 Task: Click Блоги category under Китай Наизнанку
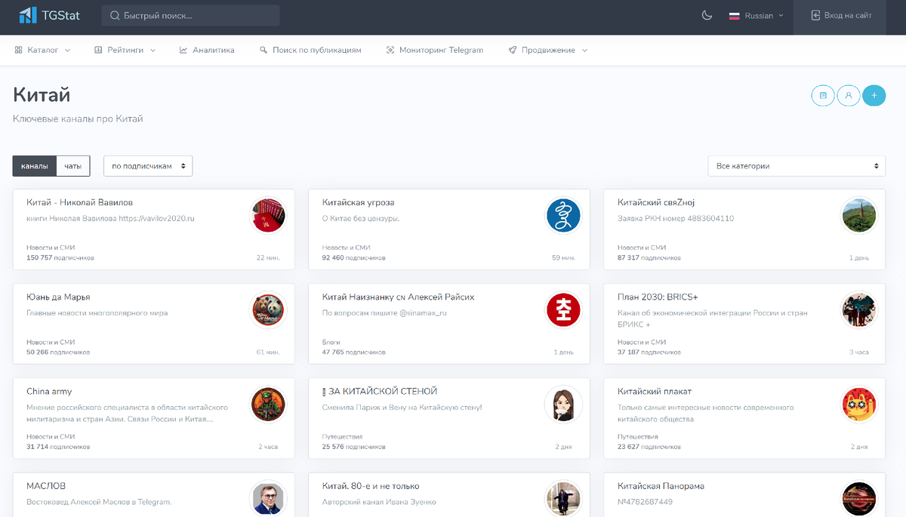point(331,343)
